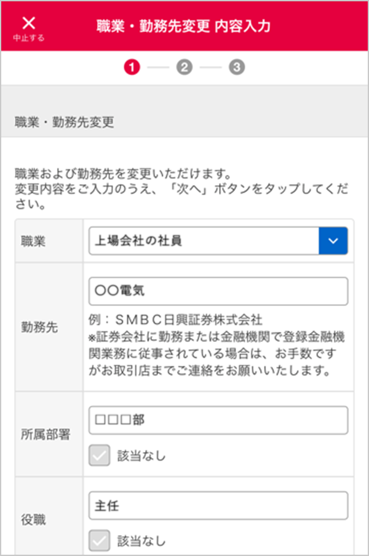Click the 職業・勤務先変更 section heading
The height and width of the screenshot is (556, 369).
coord(65,122)
